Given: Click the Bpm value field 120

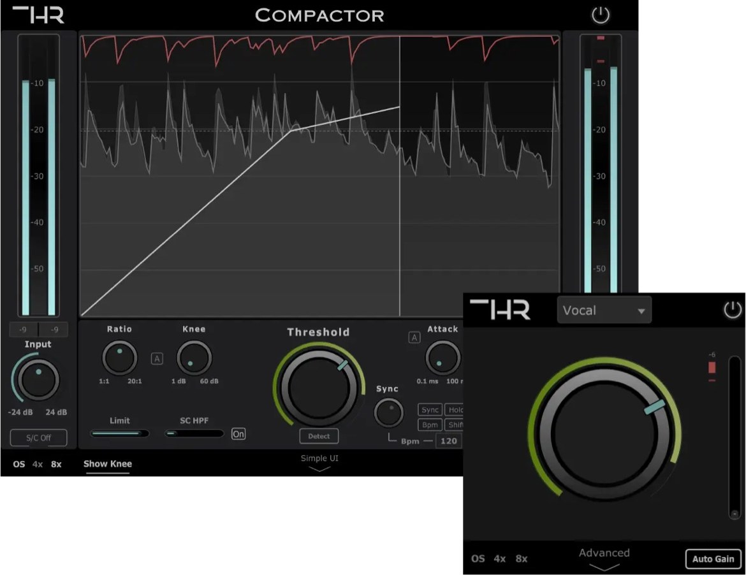Looking at the screenshot, I should pos(449,441).
